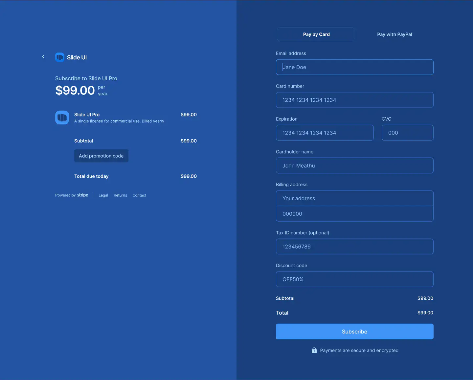Click the Subscribe button

[x=355, y=331]
